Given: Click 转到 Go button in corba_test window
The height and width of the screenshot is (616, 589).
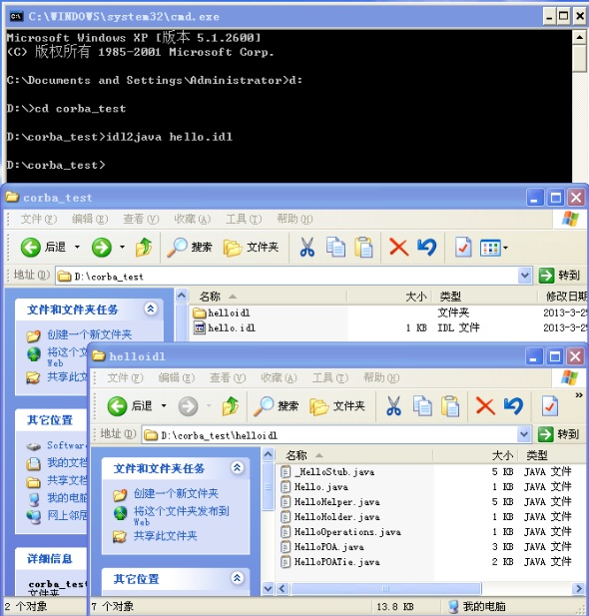Looking at the screenshot, I should [x=559, y=276].
